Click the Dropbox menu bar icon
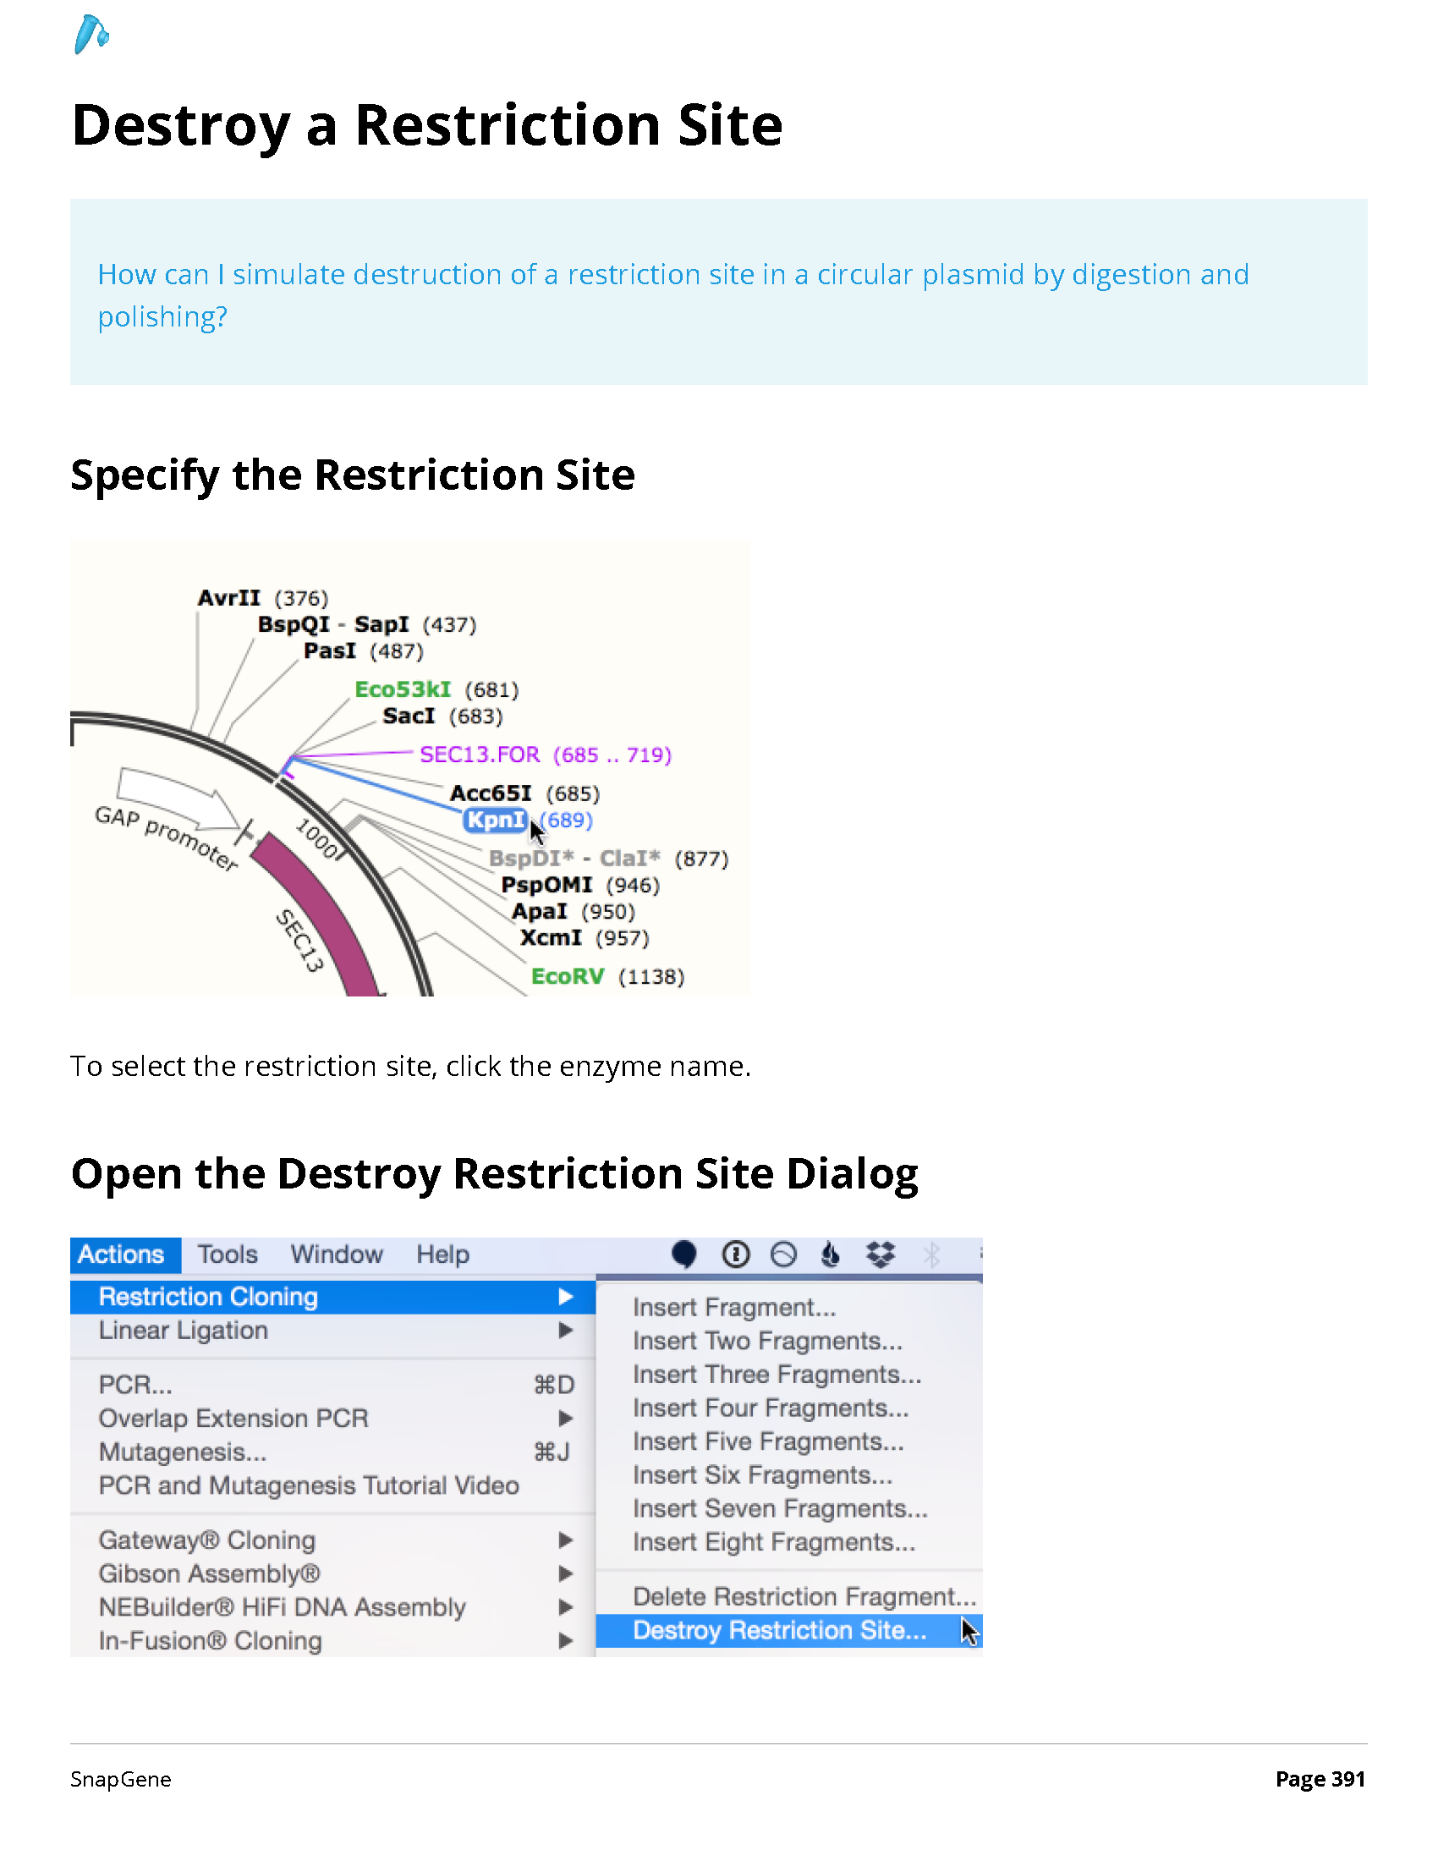This screenshot has width=1438, height=1861. tap(880, 1254)
